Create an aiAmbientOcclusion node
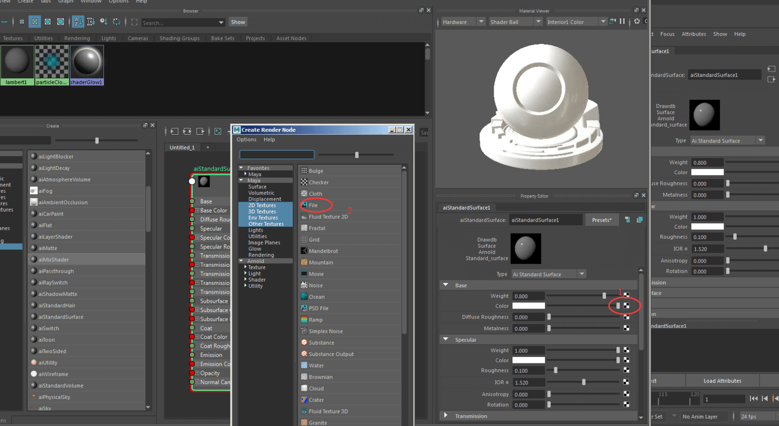The width and height of the screenshot is (779, 426). [63, 203]
